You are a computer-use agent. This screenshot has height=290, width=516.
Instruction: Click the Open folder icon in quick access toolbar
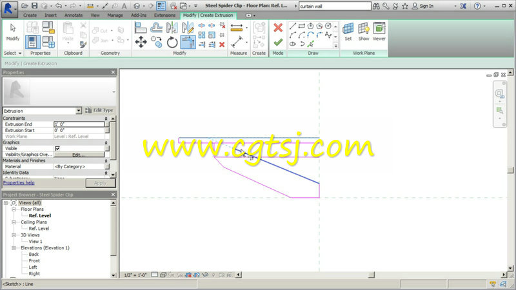[x=25, y=6]
